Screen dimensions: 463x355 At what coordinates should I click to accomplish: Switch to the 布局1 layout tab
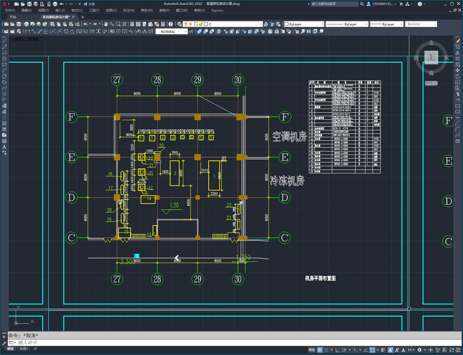click(x=24, y=349)
